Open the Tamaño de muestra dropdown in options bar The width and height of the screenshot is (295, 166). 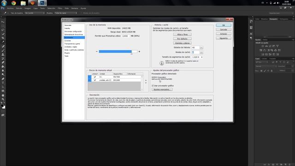click(x=35, y=13)
